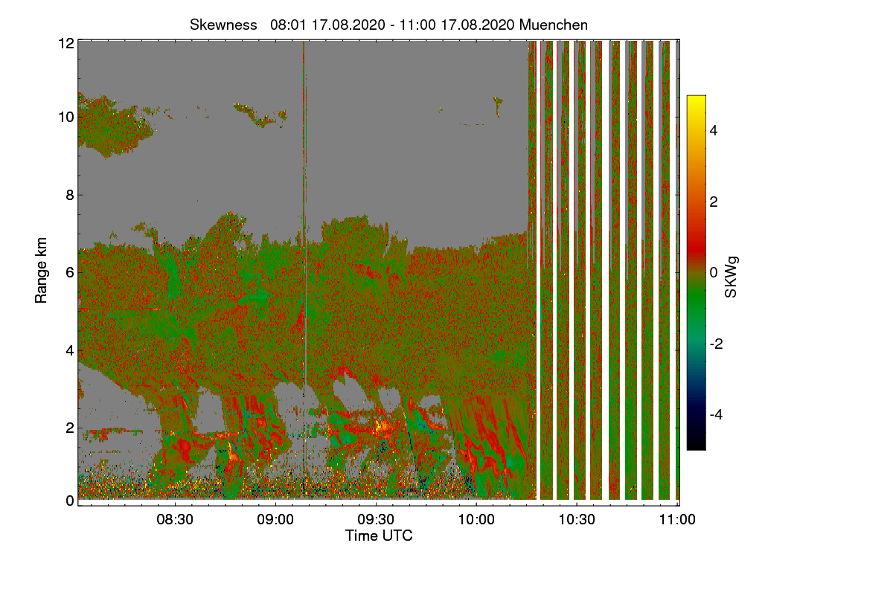Click the 11:00 time tick label

coord(677,520)
